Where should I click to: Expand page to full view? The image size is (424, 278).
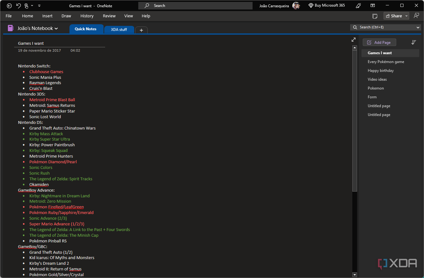pyautogui.click(x=354, y=40)
